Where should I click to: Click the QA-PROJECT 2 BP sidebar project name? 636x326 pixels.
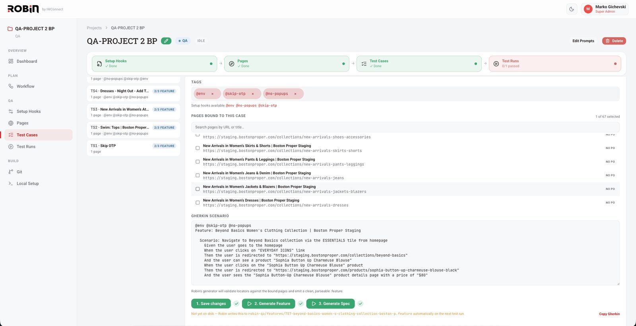[35, 29]
